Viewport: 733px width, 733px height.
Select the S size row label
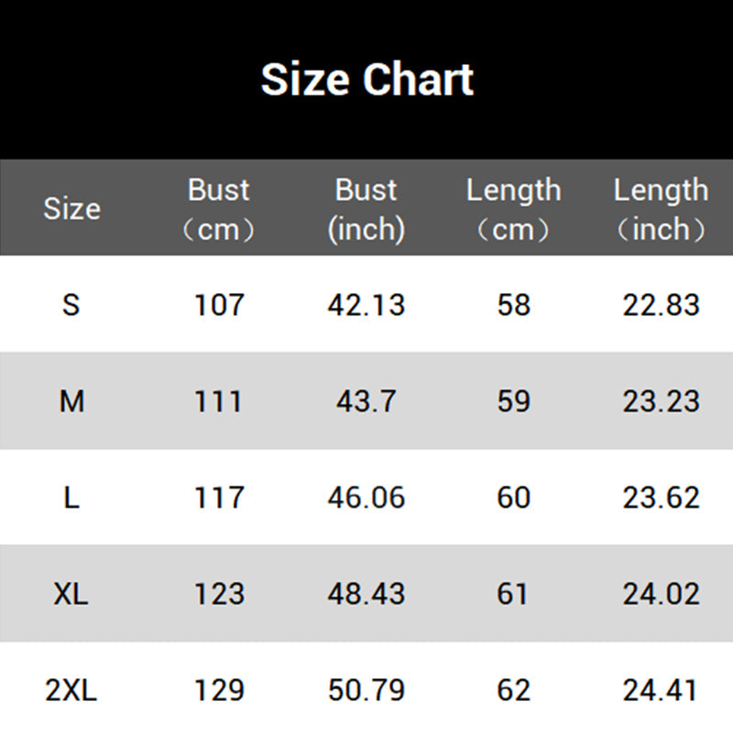tap(71, 304)
